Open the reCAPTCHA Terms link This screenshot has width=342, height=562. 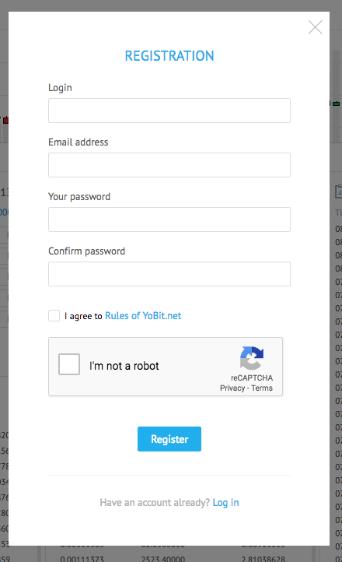tap(262, 388)
